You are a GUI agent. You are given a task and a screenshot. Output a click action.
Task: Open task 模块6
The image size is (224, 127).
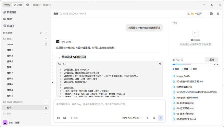[10, 79]
